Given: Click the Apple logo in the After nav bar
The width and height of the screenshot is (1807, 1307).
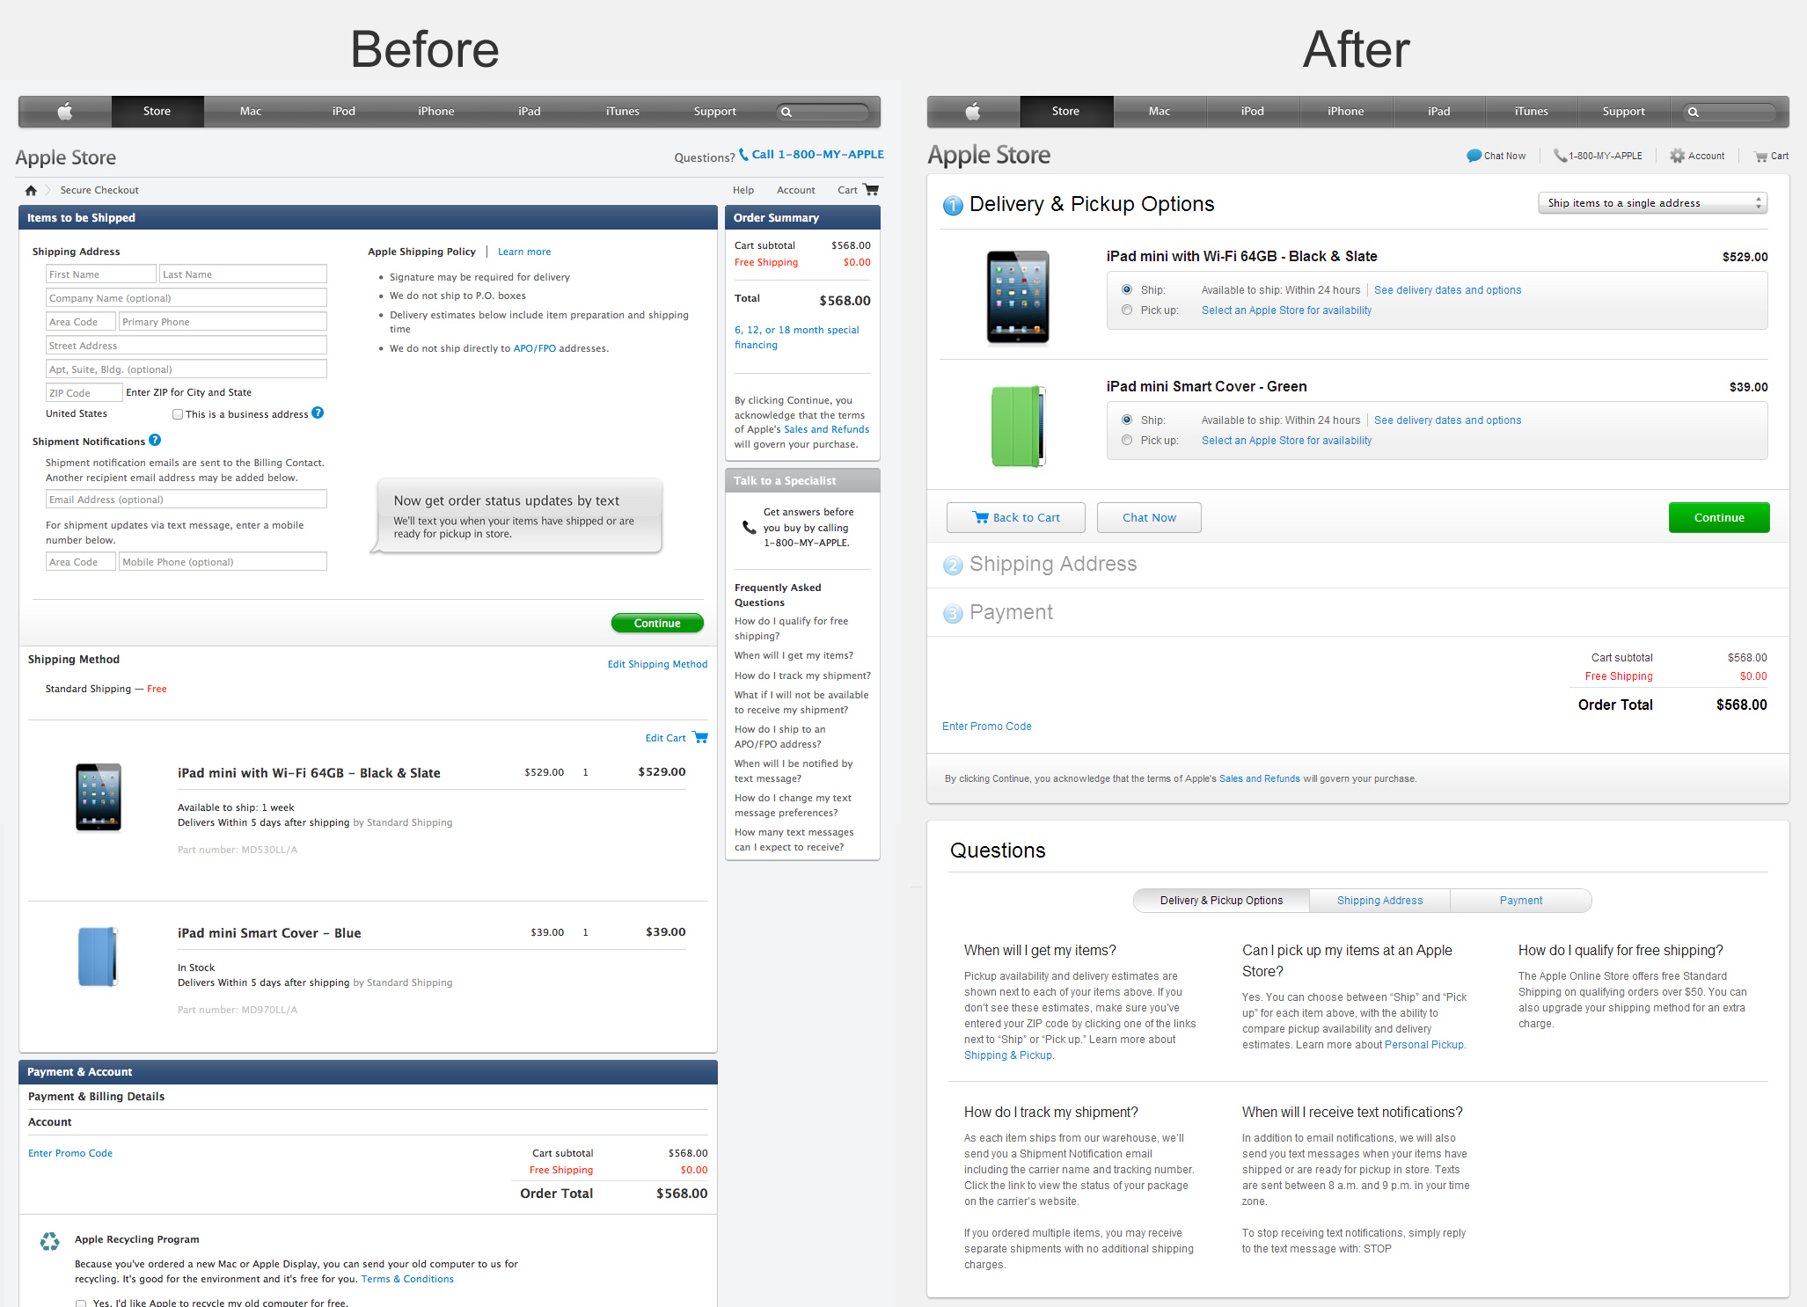Looking at the screenshot, I should coord(973,111).
